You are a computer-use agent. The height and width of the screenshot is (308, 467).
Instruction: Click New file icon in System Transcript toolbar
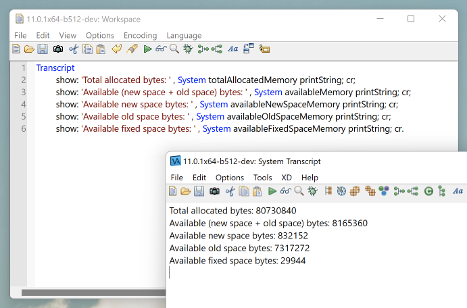click(x=172, y=191)
